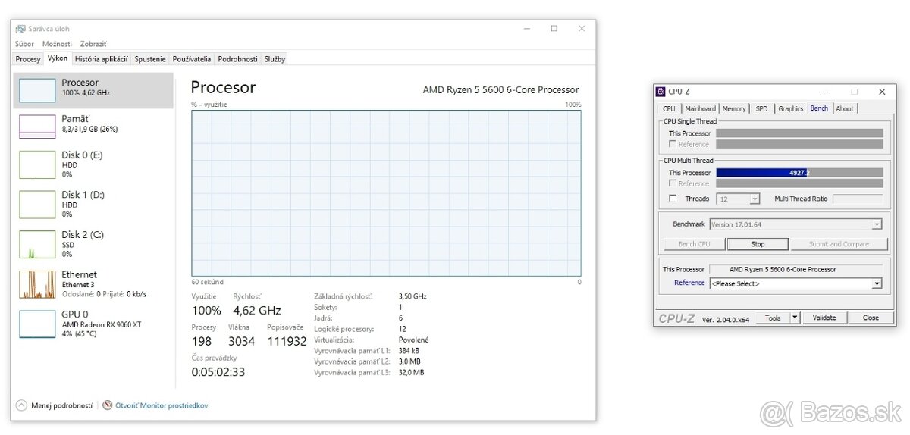910x435 pixels.
Task: Open the Zobraziť menu
Action: (93, 44)
